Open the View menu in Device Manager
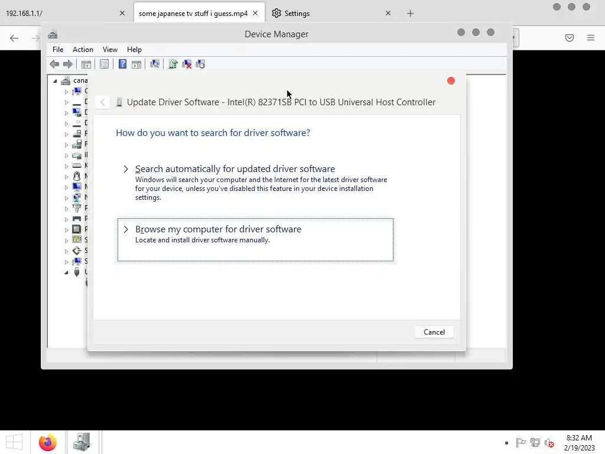The width and height of the screenshot is (605, 454). [x=110, y=50]
